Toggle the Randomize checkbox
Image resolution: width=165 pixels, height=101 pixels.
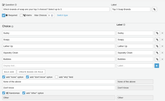point(4,93)
